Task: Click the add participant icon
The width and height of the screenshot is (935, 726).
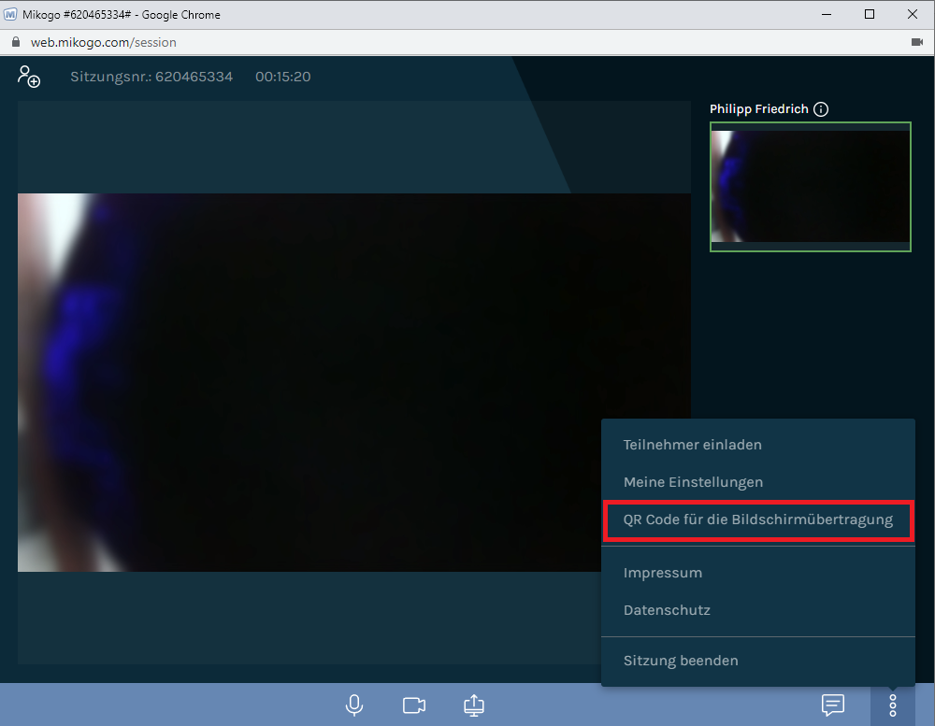Action: (29, 77)
